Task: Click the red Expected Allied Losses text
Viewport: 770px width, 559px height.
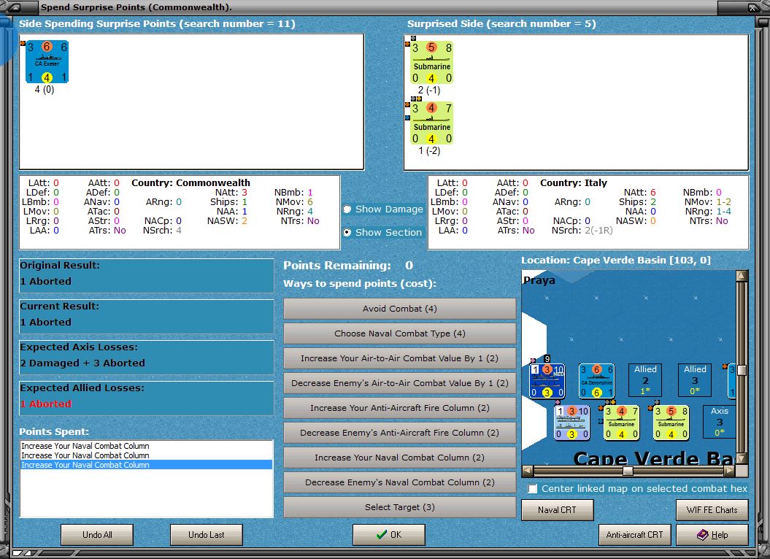Action: coord(46,404)
